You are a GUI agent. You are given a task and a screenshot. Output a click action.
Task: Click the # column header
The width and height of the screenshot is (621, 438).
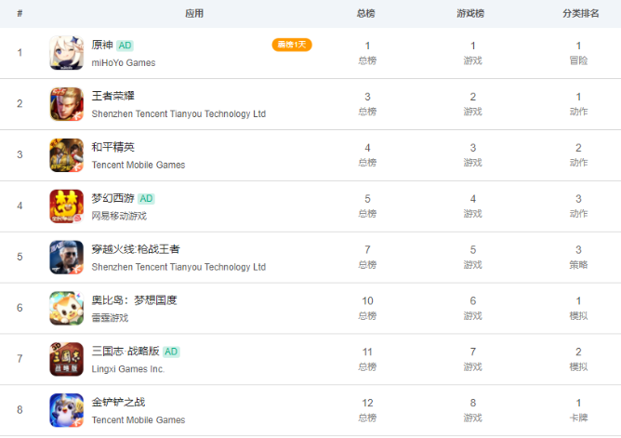pos(20,13)
